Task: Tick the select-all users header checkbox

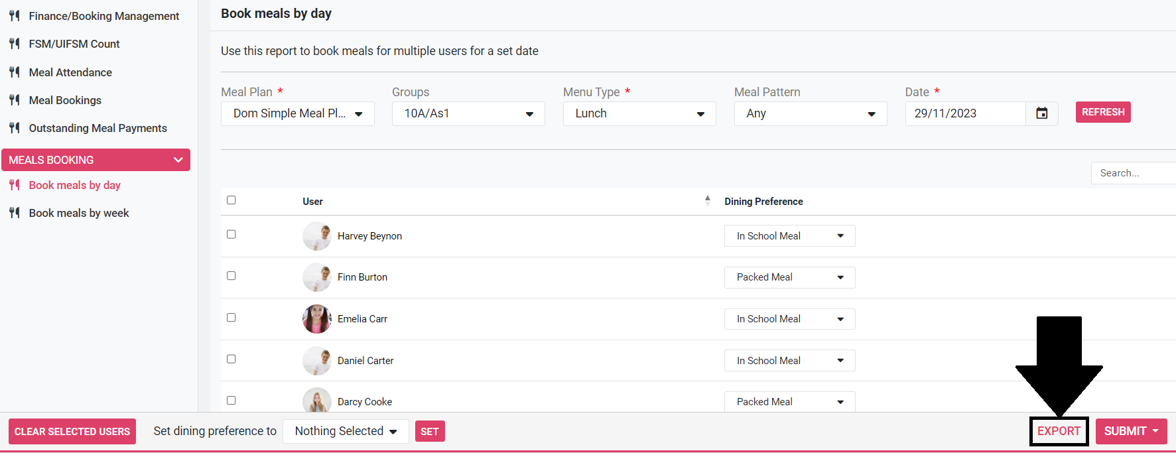Action: (x=231, y=200)
